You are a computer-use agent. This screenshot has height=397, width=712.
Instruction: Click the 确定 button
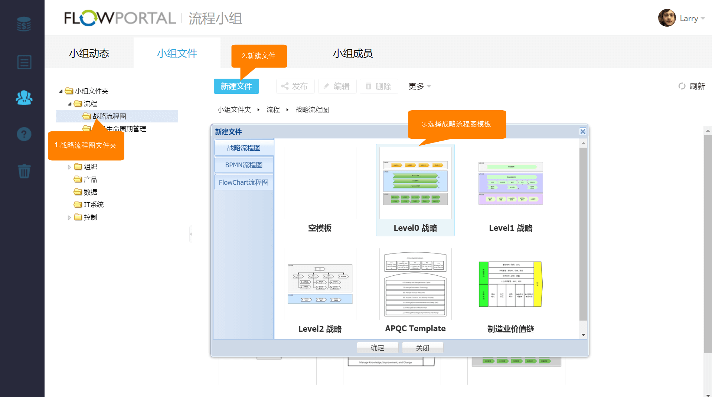(377, 348)
